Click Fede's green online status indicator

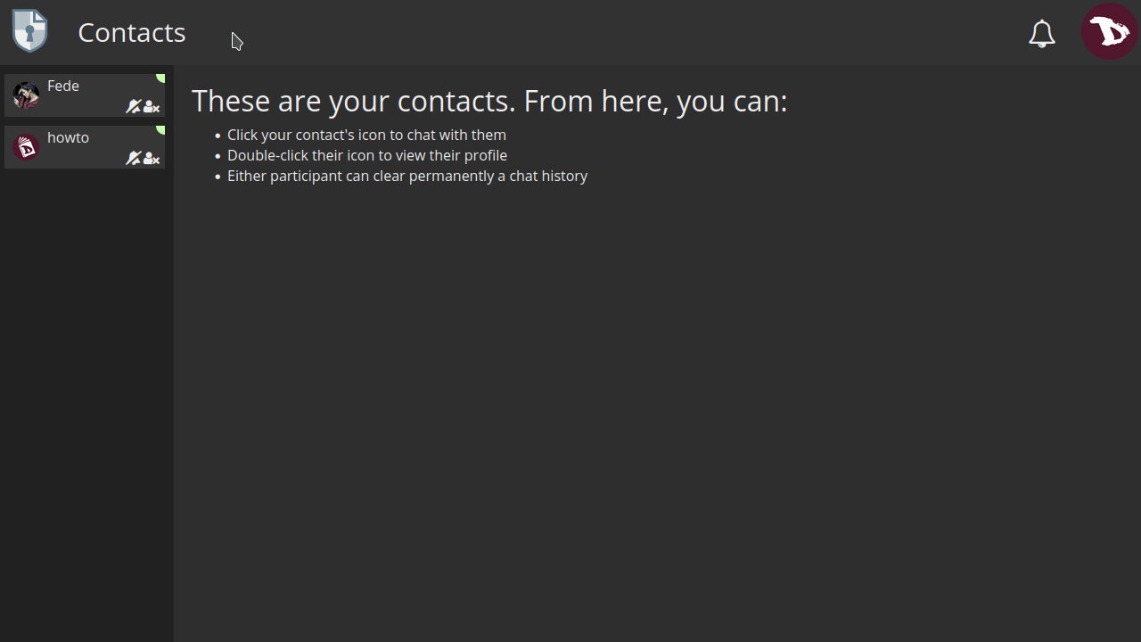pyautogui.click(x=160, y=78)
